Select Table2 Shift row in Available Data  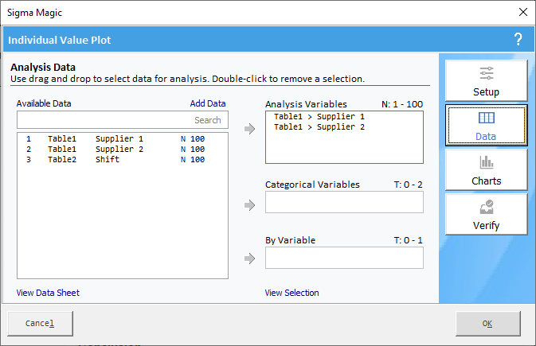(123, 160)
